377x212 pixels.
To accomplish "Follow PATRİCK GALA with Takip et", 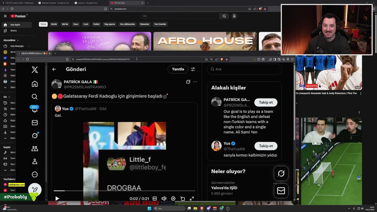I will click(266, 102).
